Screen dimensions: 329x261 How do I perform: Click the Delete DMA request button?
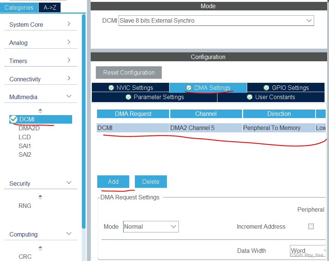point(151,182)
